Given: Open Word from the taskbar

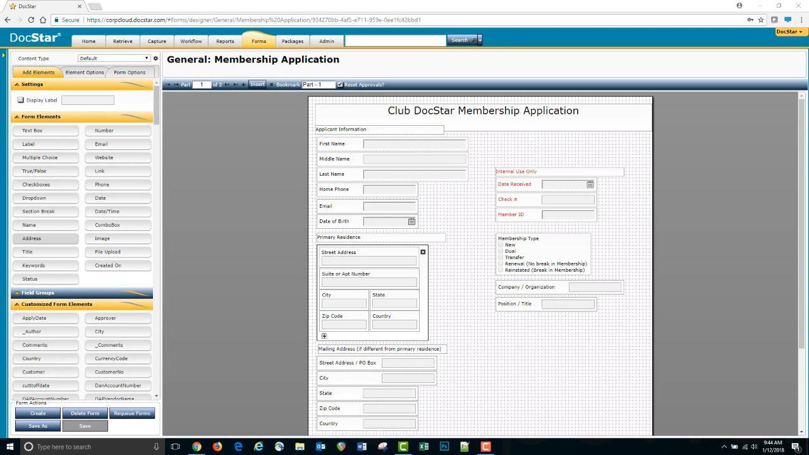Looking at the screenshot, I should click(x=362, y=446).
